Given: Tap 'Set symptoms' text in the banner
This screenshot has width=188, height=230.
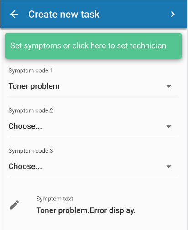Looking at the screenshot, I should 36,46.
